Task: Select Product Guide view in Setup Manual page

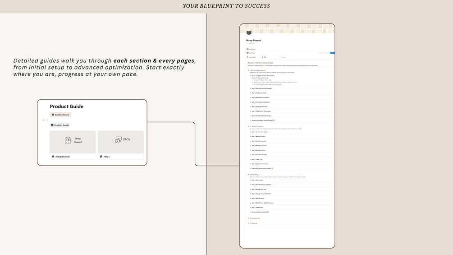Action: (251, 53)
